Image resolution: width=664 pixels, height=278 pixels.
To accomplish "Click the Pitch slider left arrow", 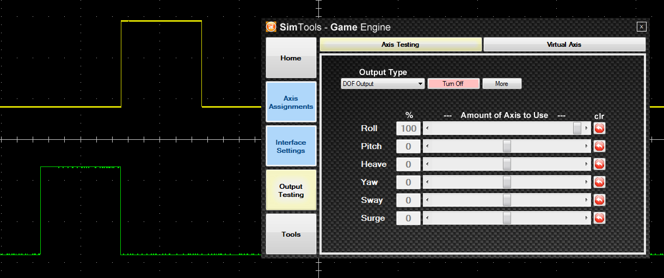I will [427, 146].
